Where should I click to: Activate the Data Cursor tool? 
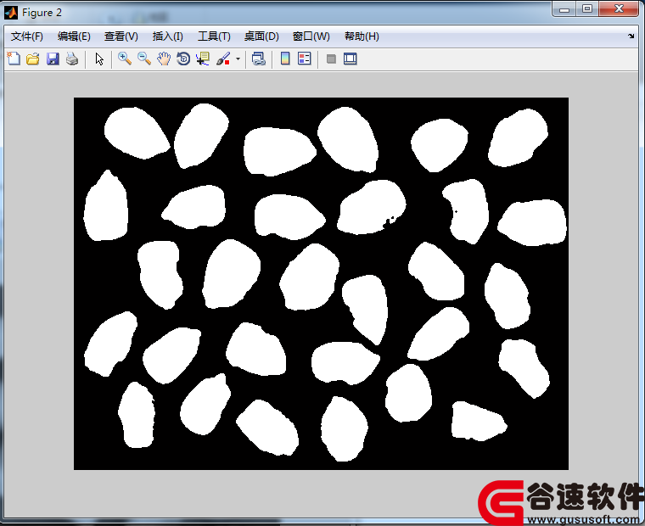point(203,59)
